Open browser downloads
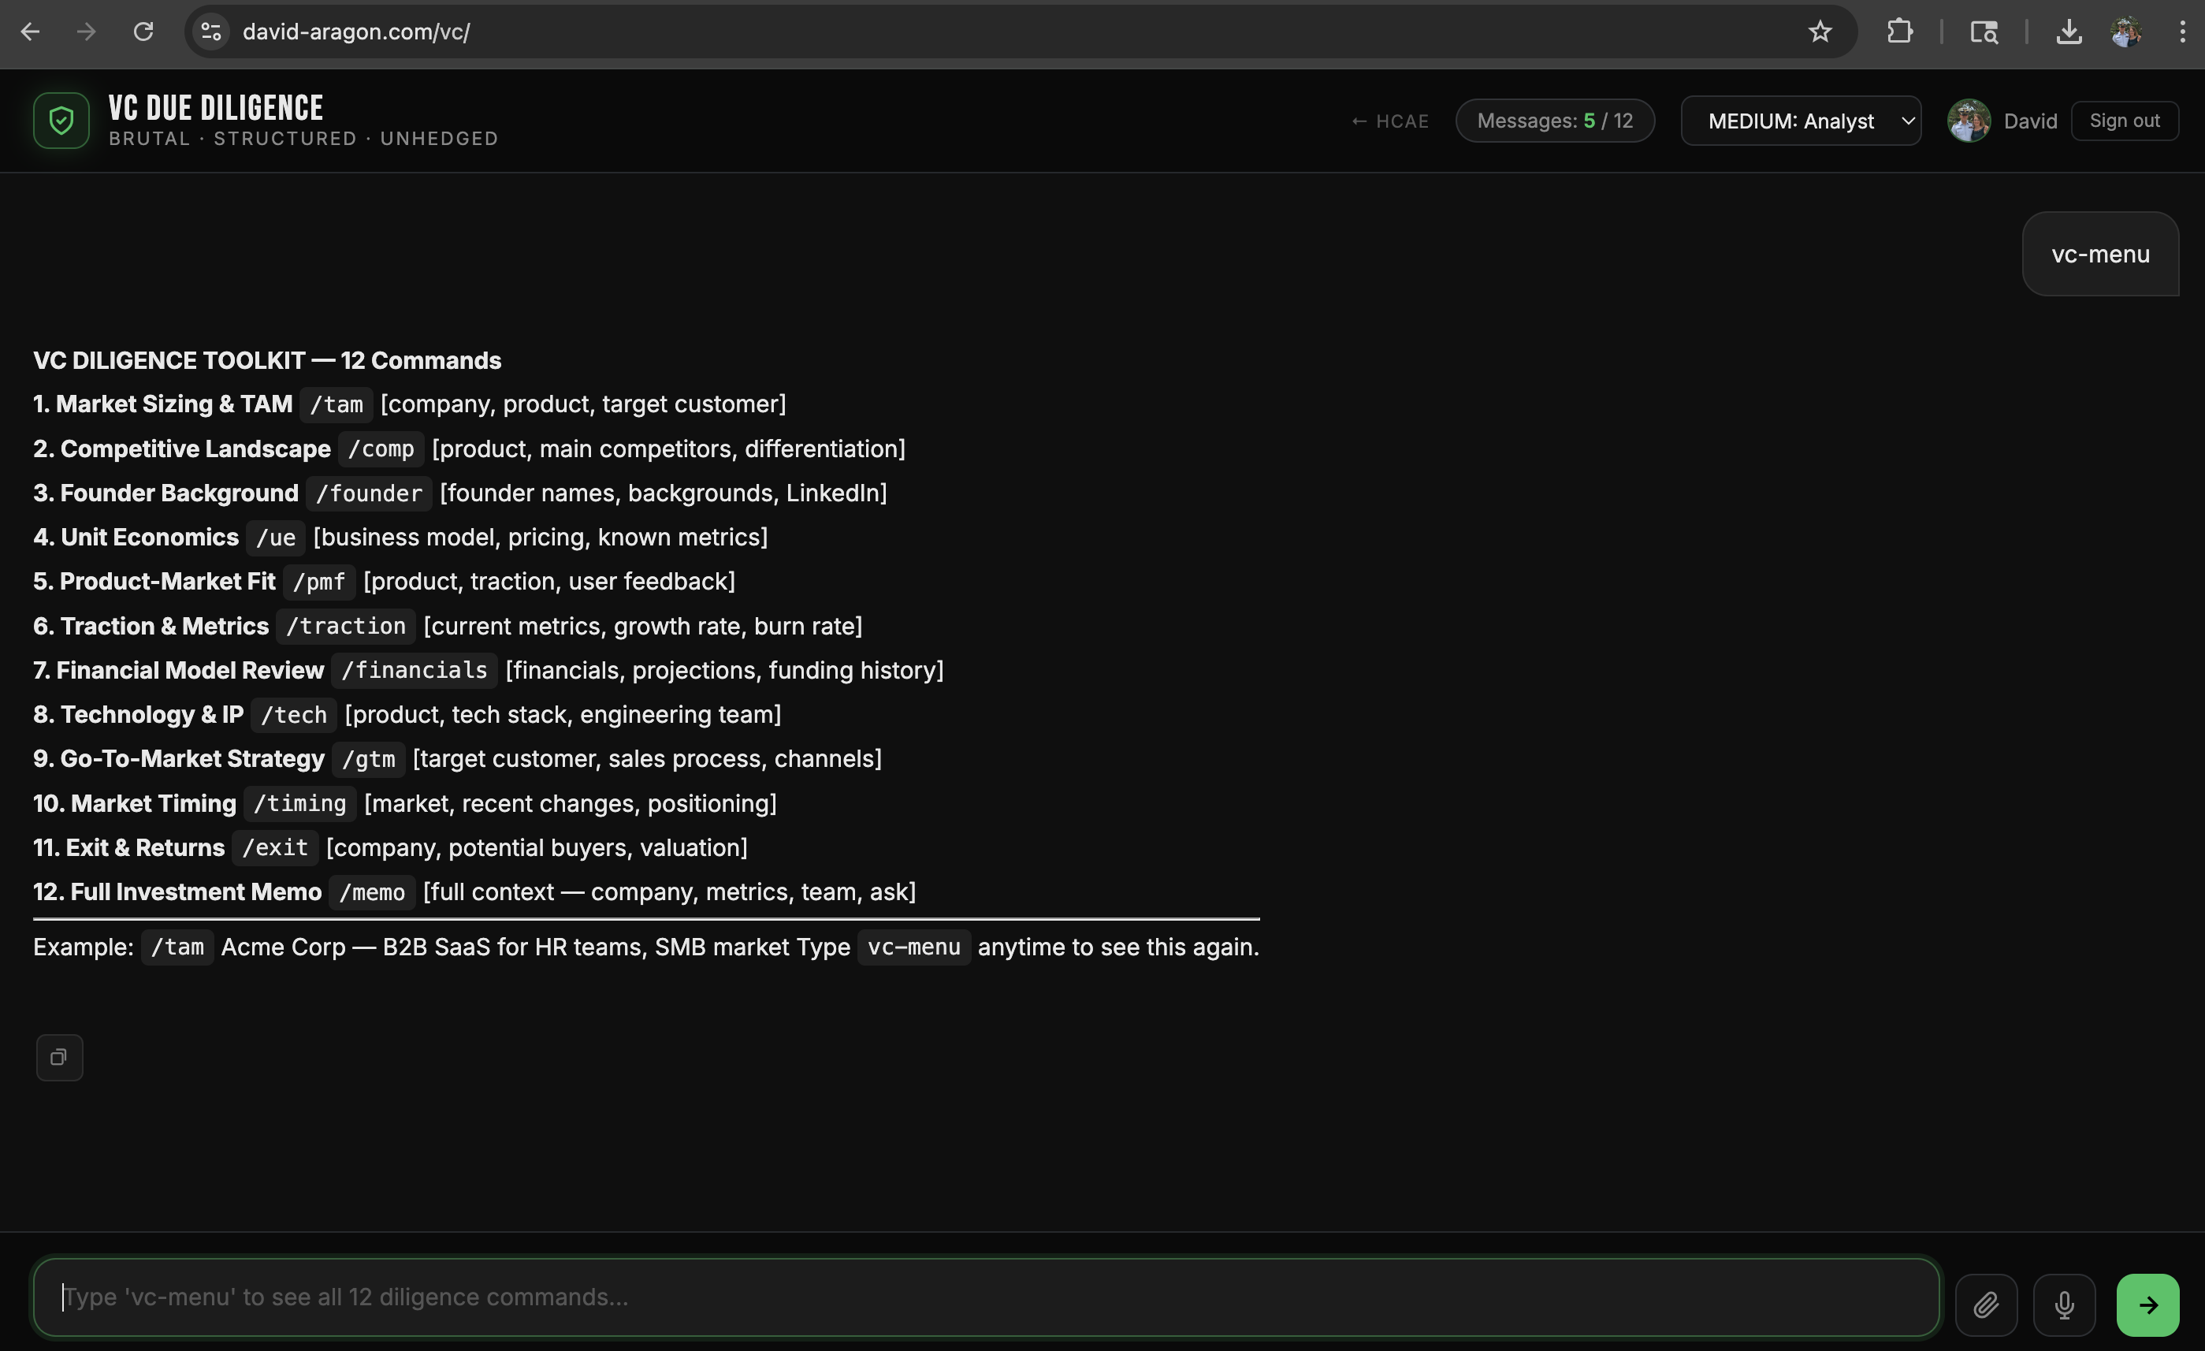 click(2069, 32)
